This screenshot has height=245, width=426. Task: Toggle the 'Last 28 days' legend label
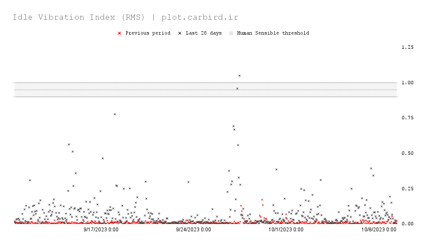[203, 33]
